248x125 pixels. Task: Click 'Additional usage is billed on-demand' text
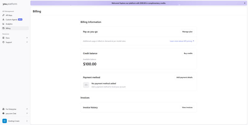coord(104,41)
